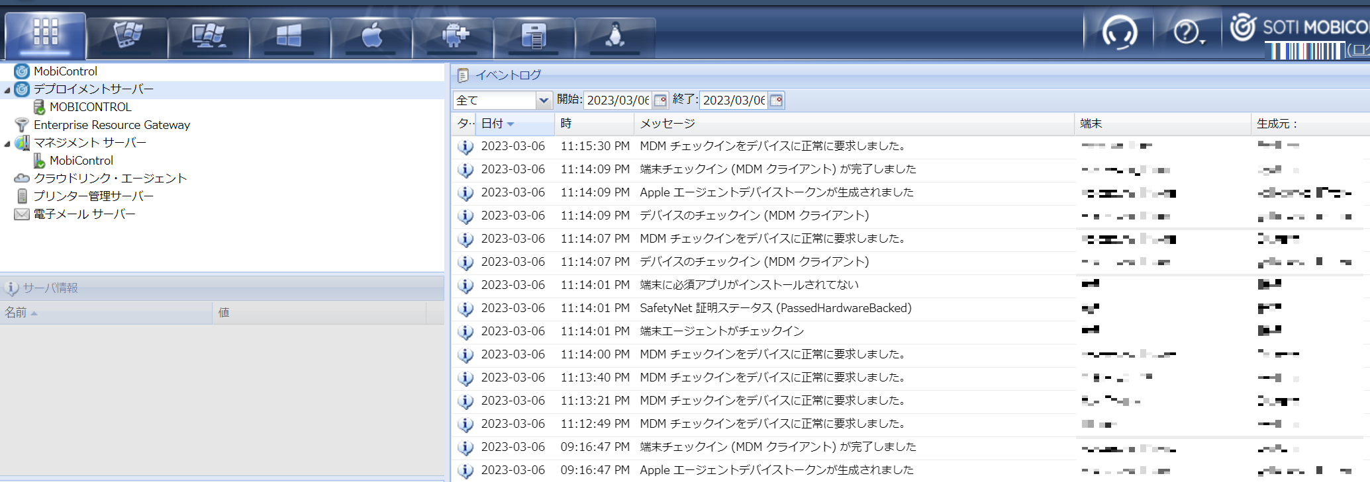Select クラウドリンク・エージェント node
The height and width of the screenshot is (482, 1370).
pos(111,178)
